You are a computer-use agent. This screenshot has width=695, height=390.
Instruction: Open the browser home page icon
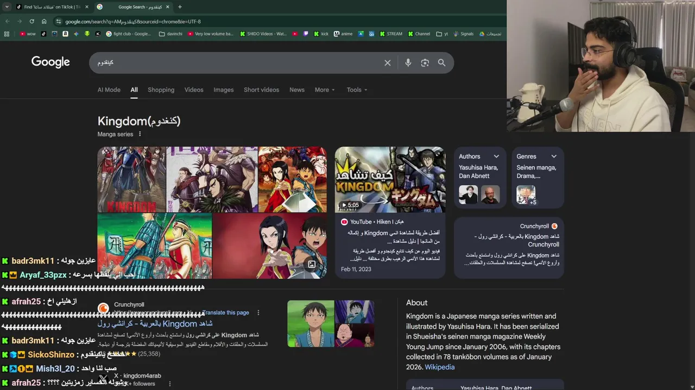(44, 22)
